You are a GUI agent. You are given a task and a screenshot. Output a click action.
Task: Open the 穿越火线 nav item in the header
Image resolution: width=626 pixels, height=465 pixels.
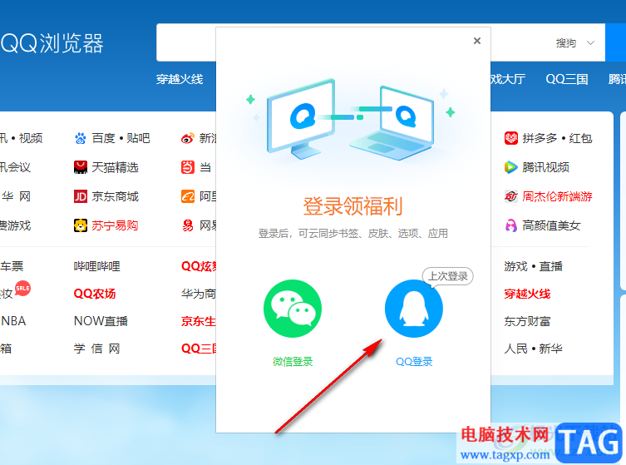(180, 79)
